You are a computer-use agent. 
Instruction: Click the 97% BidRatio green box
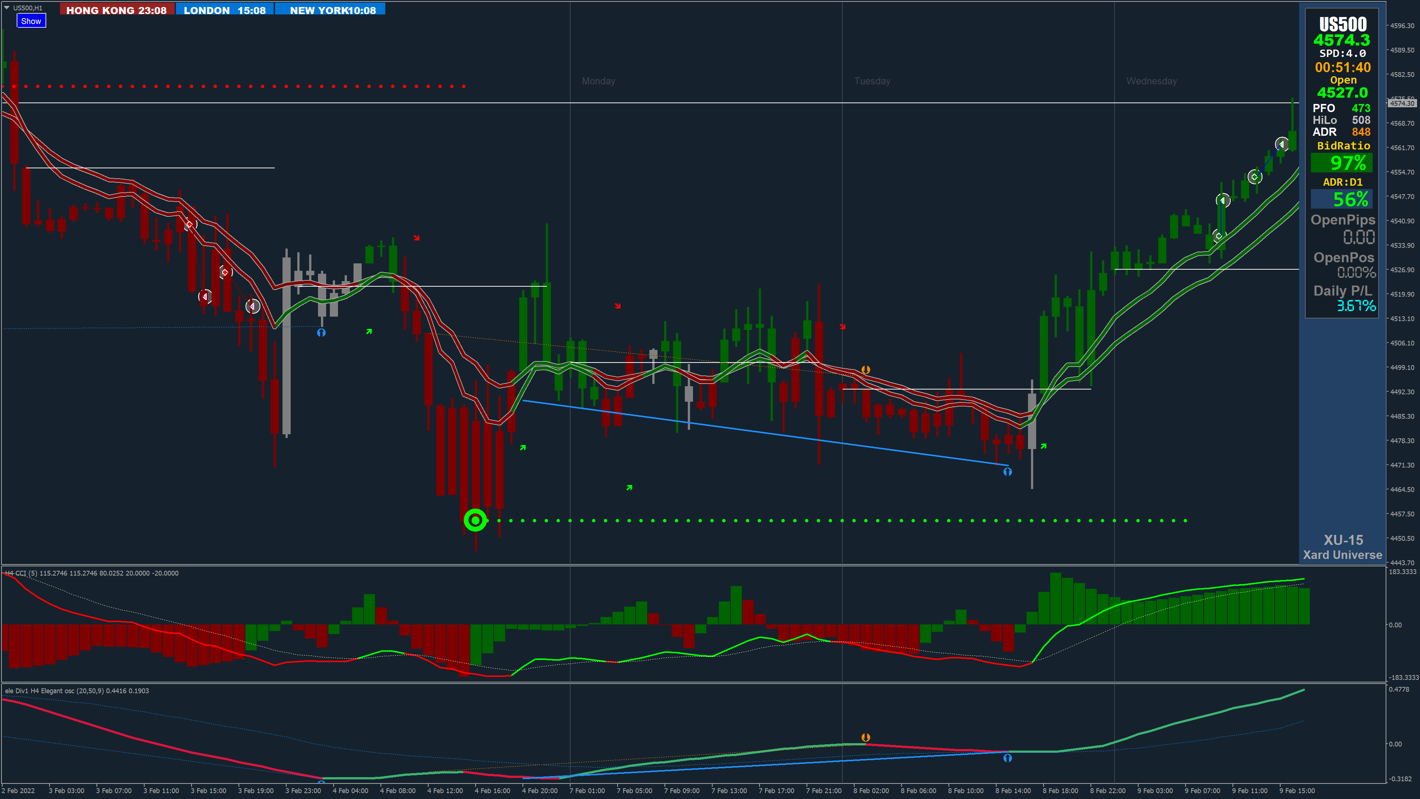(x=1341, y=163)
